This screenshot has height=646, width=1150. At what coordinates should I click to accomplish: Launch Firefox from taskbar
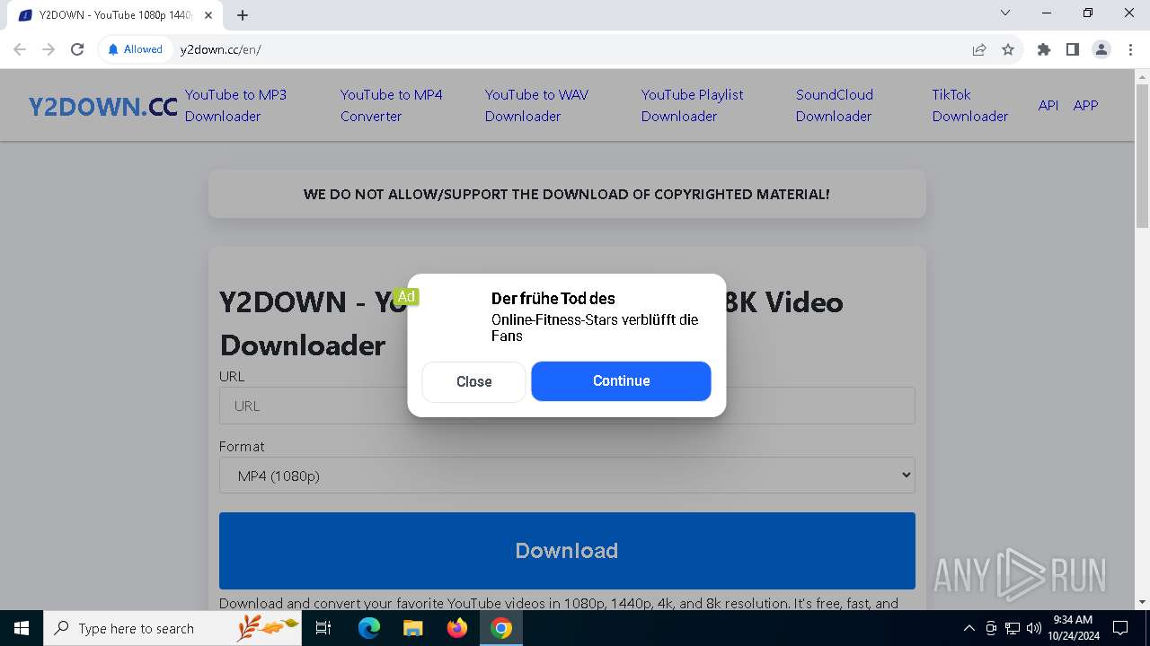click(457, 628)
